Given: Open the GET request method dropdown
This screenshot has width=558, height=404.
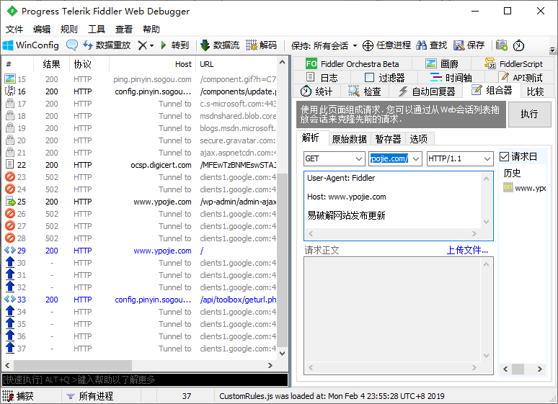Looking at the screenshot, I should click(334, 158).
